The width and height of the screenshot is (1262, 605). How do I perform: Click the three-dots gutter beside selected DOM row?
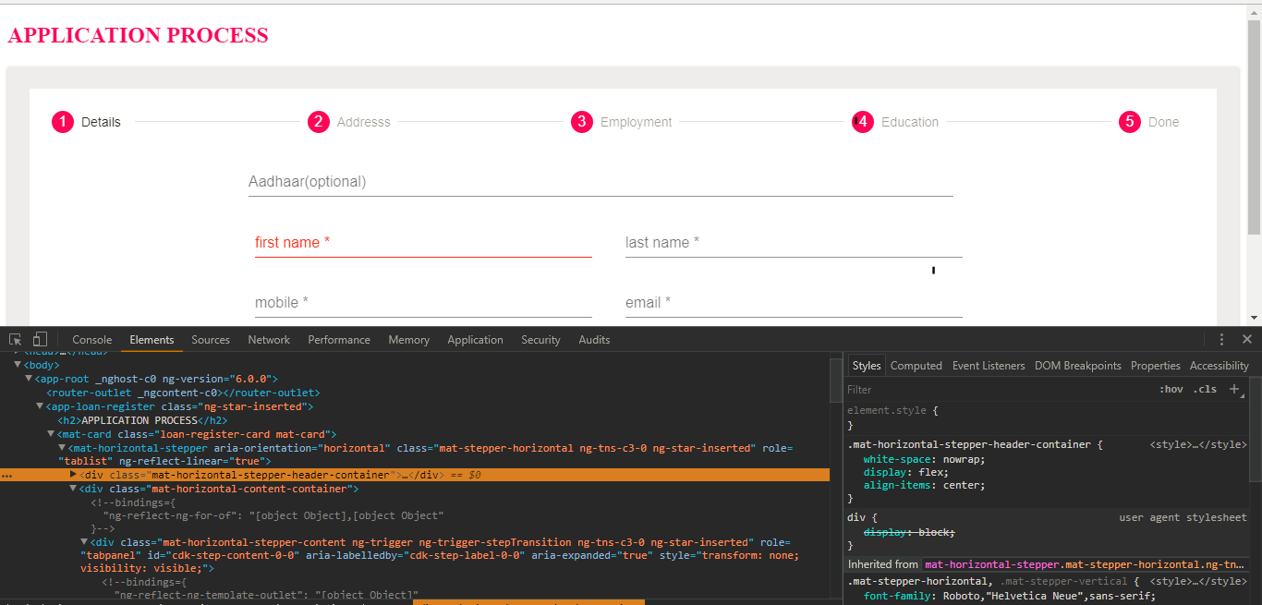pos(7,476)
